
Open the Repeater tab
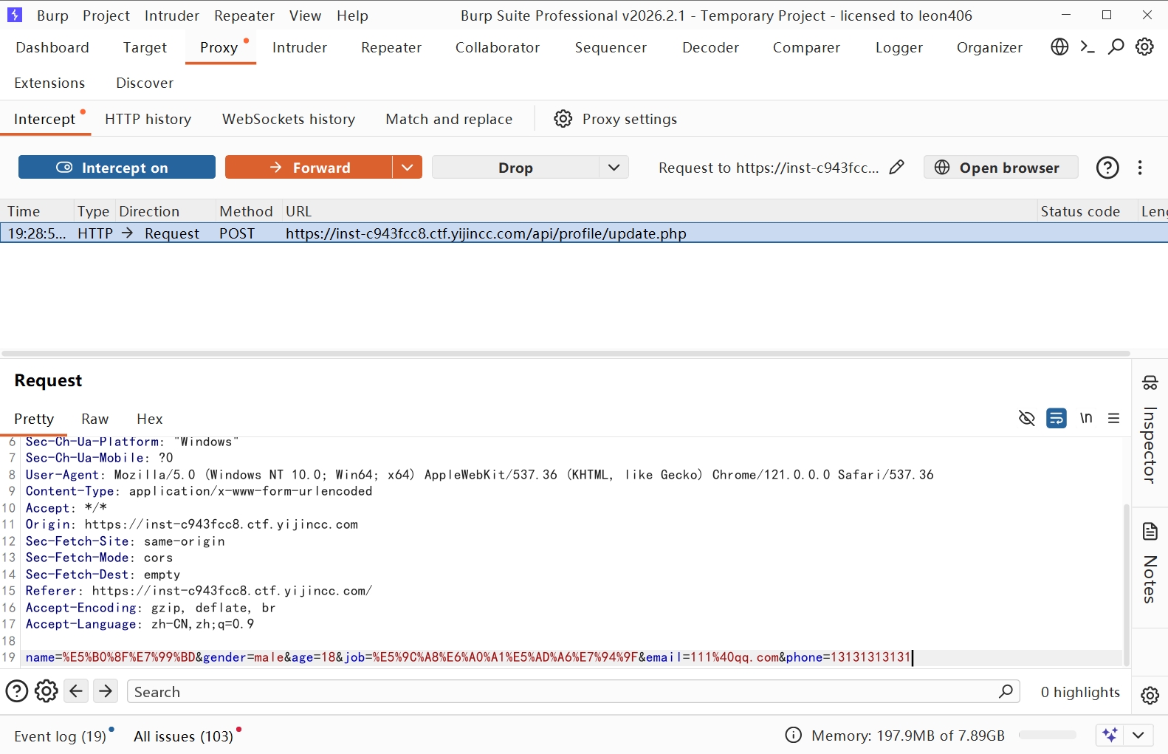click(391, 47)
